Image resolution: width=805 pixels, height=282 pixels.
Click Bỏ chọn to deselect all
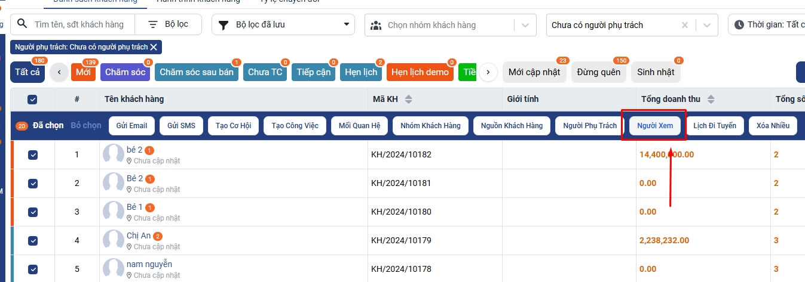tap(86, 126)
